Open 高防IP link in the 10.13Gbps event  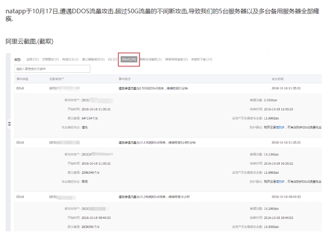pos(280,182)
